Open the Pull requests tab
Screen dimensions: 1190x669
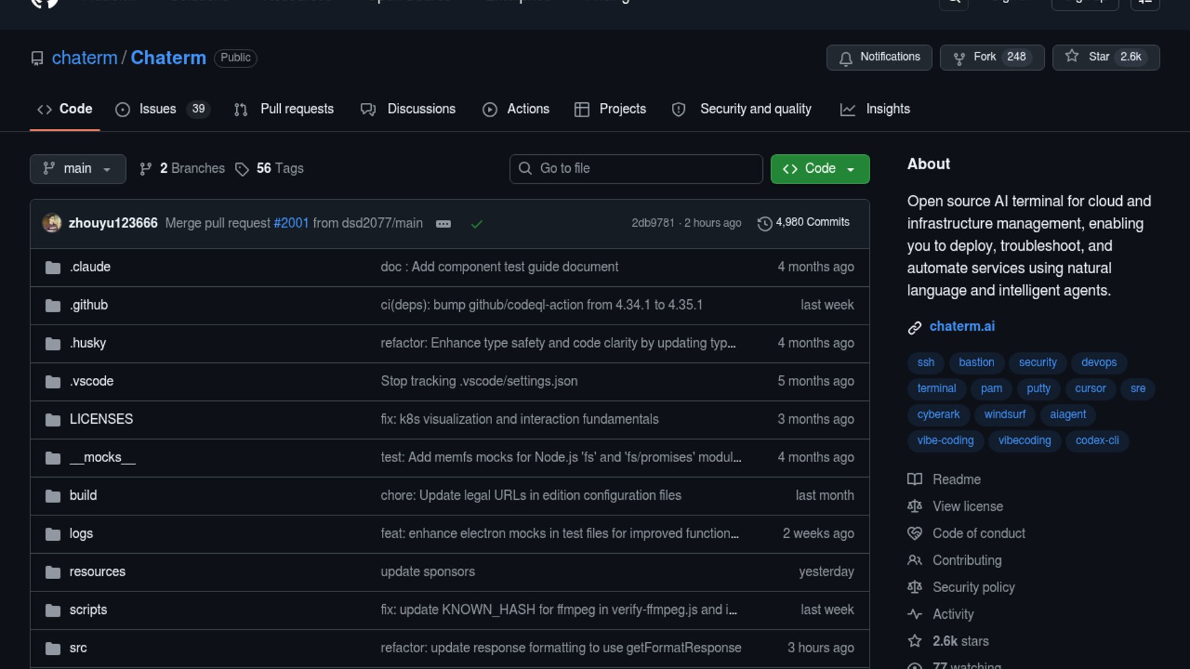pyautogui.click(x=297, y=109)
